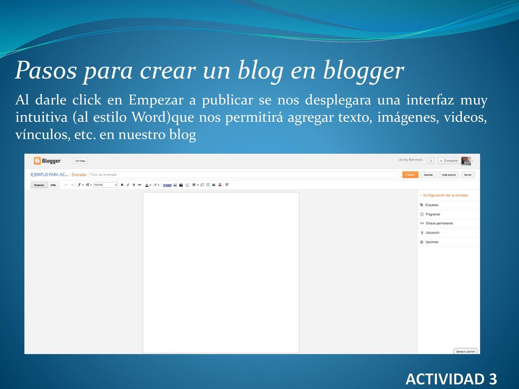Click the Guardar button

(428, 175)
